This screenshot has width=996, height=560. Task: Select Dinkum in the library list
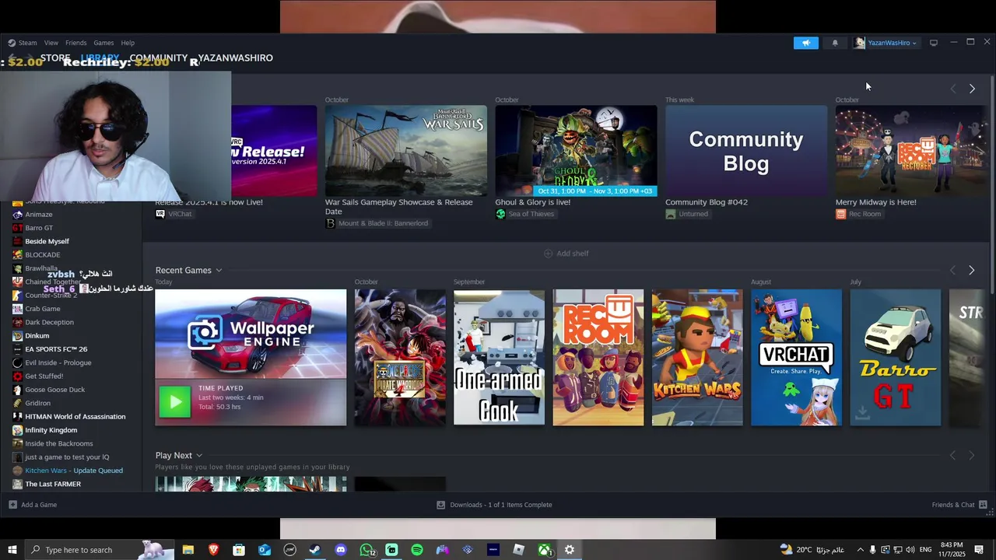point(37,336)
